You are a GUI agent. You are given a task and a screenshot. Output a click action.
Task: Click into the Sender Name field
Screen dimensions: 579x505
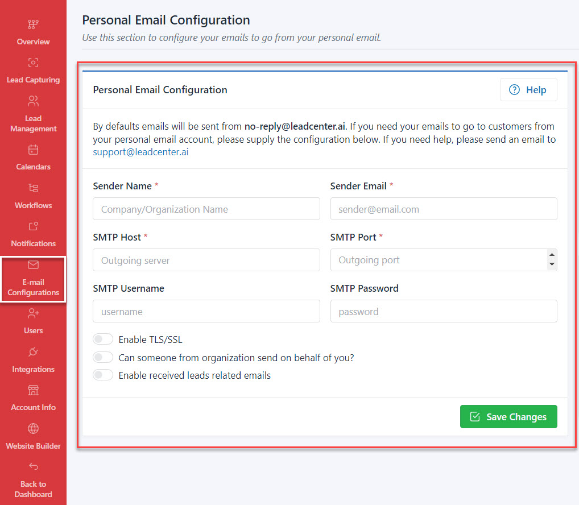pos(206,209)
